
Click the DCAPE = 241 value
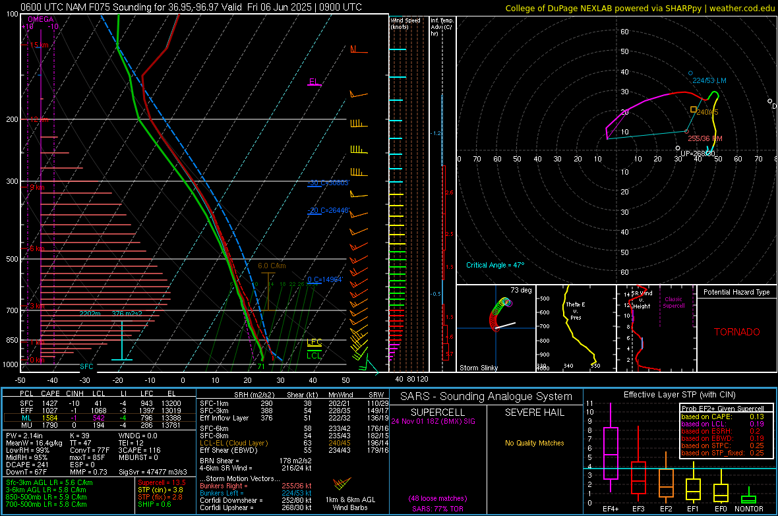pyautogui.click(x=27, y=465)
